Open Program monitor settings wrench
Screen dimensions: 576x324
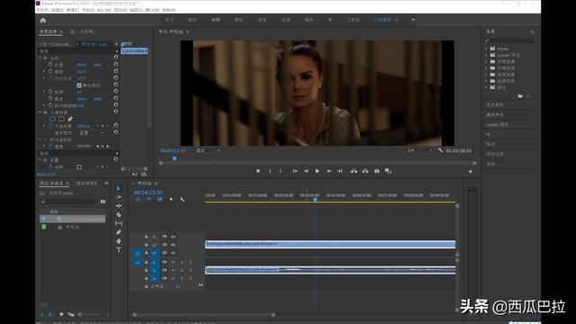click(x=440, y=150)
